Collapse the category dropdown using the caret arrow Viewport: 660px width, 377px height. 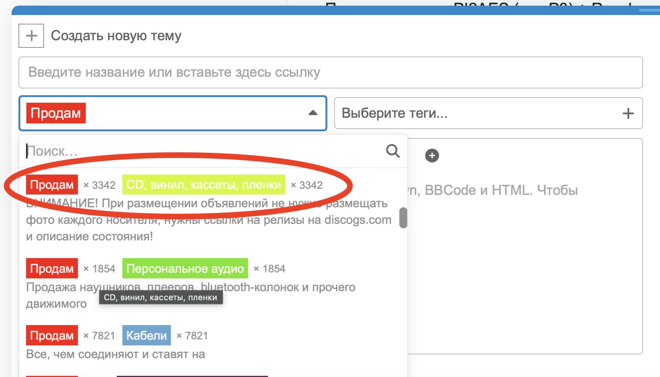pyautogui.click(x=313, y=113)
